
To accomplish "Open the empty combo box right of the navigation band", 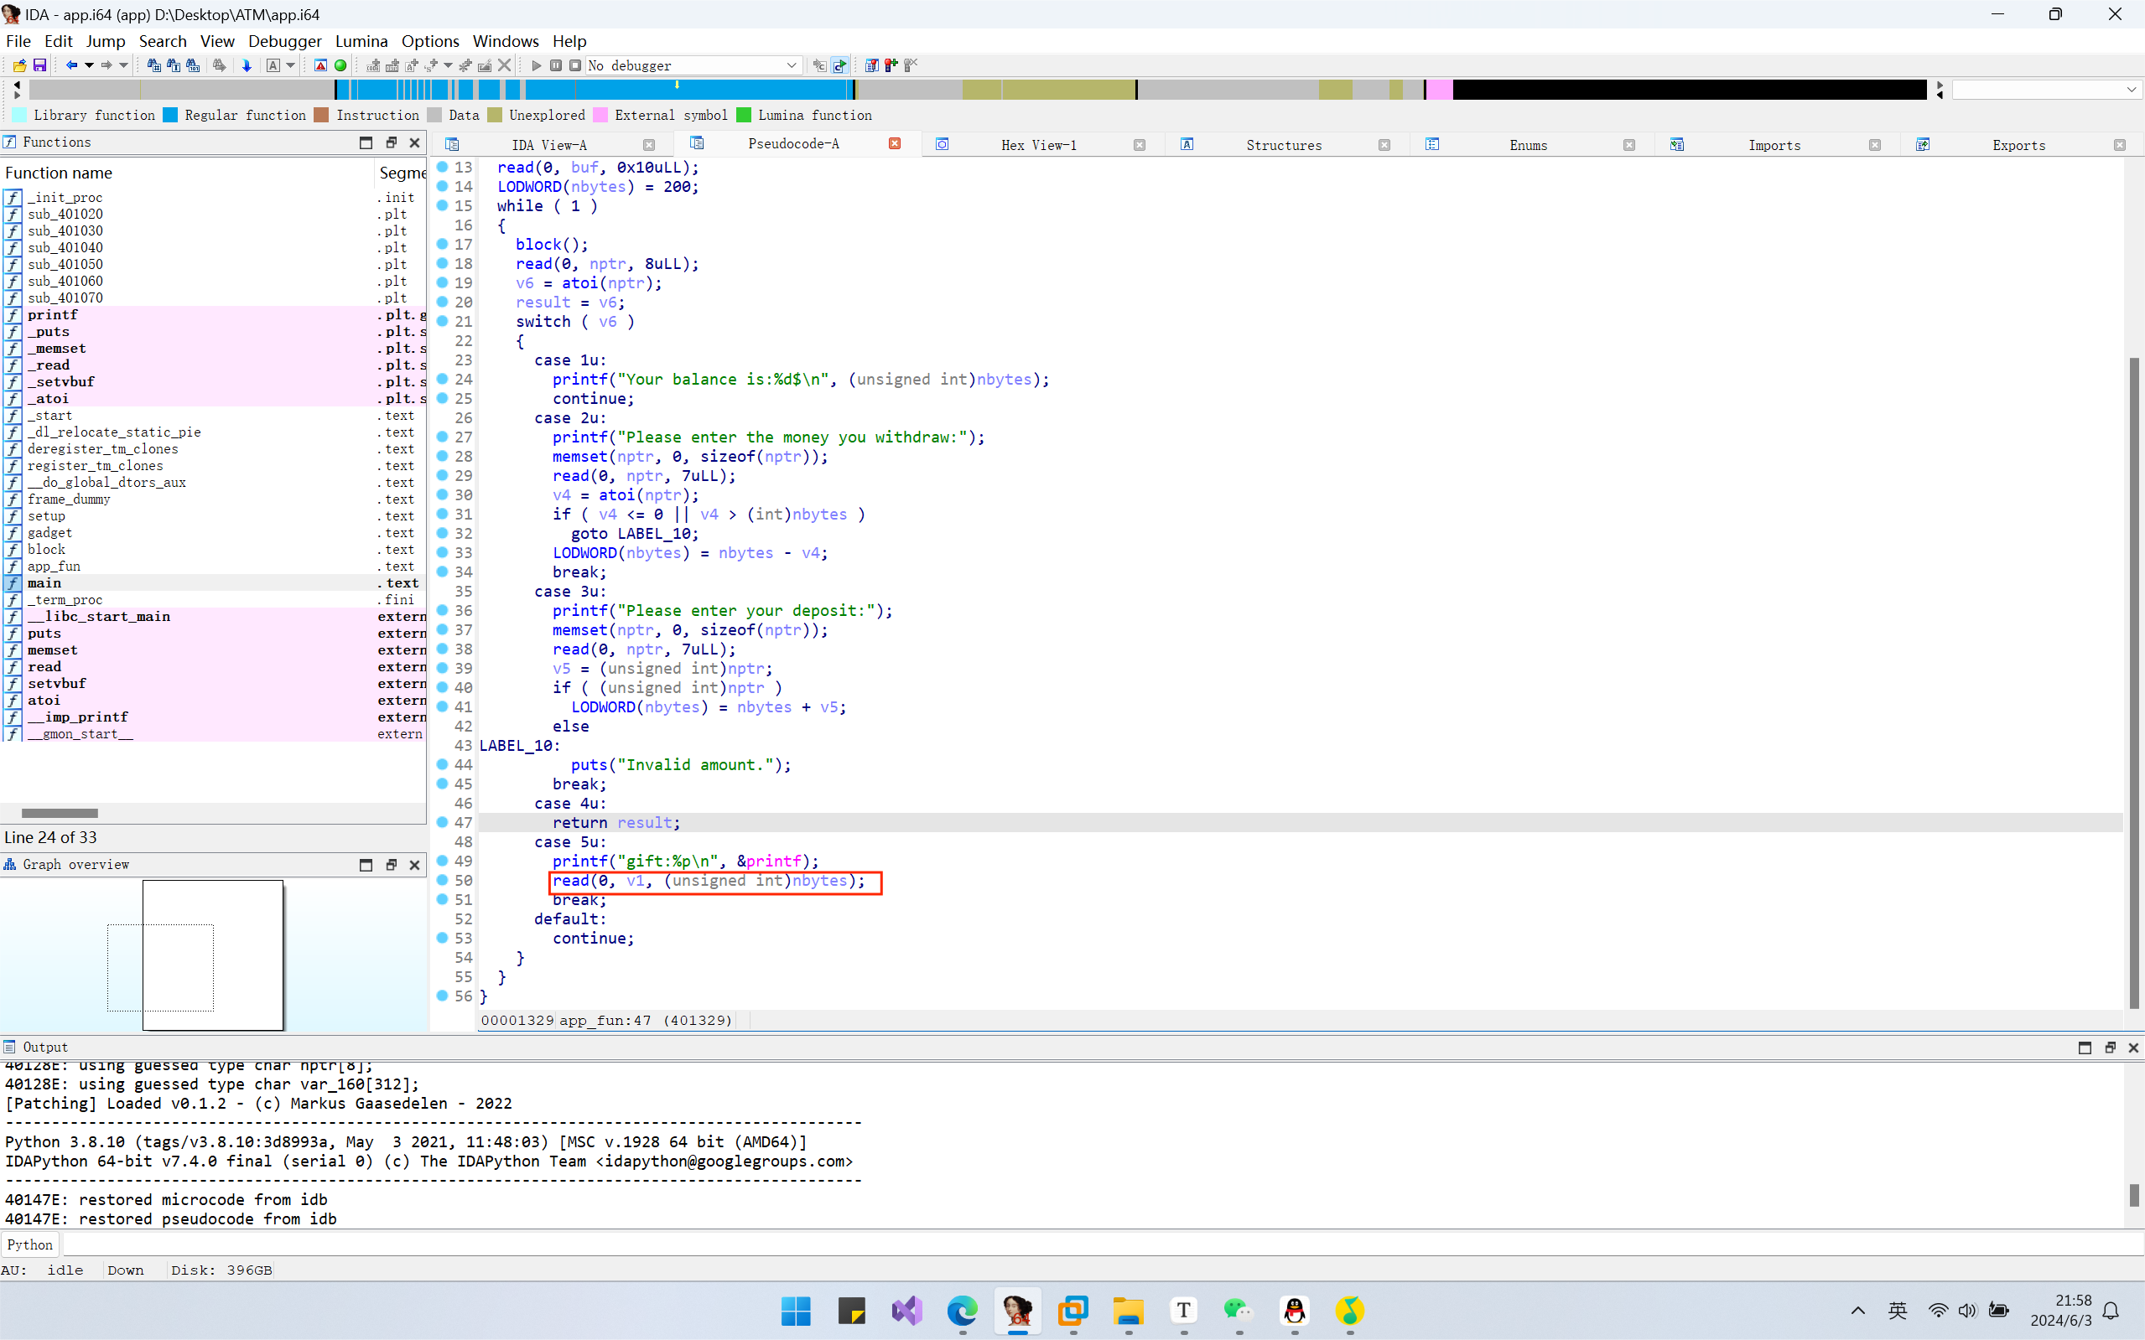I will coord(2046,90).
